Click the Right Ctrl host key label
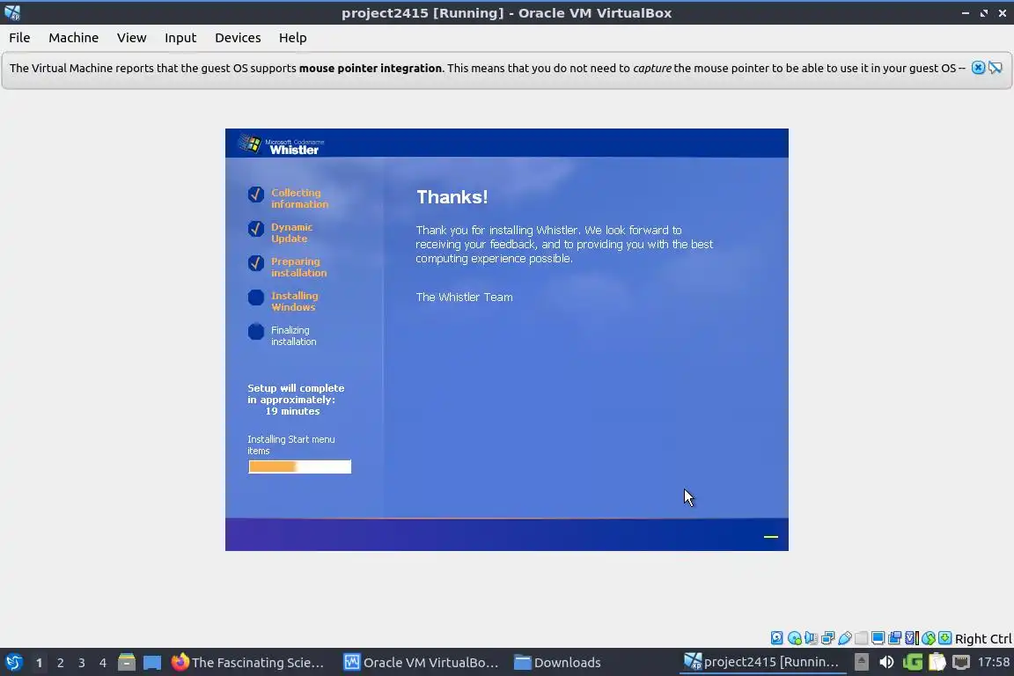1014x676 pixels. click(983, 639)
